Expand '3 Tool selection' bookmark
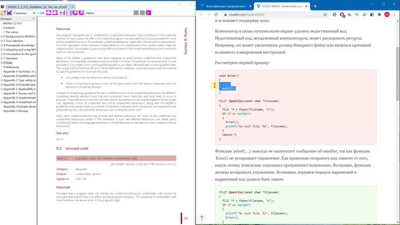The width and height of the screenshot is (400, 225). coord(1,41)
